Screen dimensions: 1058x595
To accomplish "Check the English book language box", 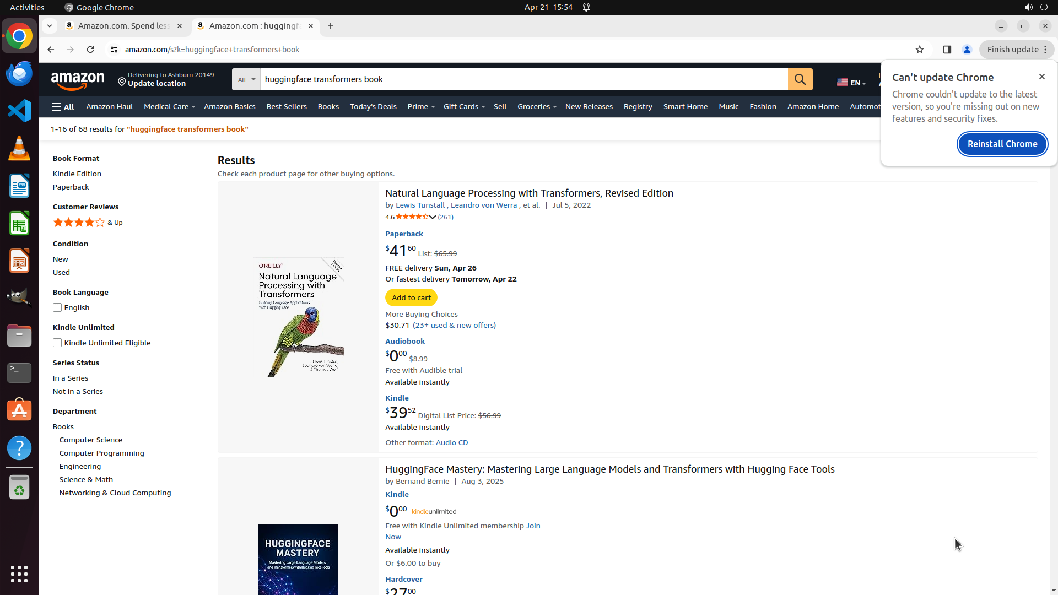I will (57, 308).
